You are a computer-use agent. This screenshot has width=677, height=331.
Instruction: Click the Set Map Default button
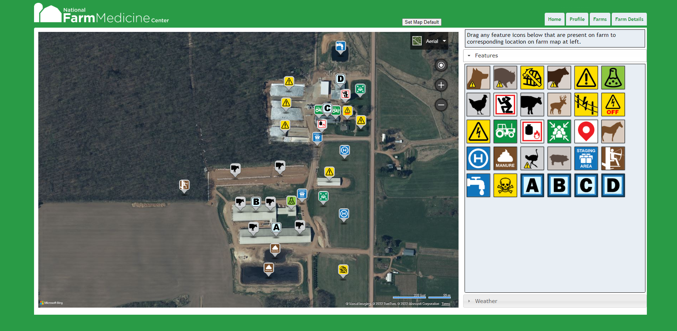coord(422,22)
